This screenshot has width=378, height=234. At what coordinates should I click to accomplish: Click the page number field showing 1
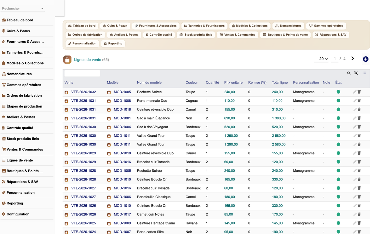click(x=335, y=59)
